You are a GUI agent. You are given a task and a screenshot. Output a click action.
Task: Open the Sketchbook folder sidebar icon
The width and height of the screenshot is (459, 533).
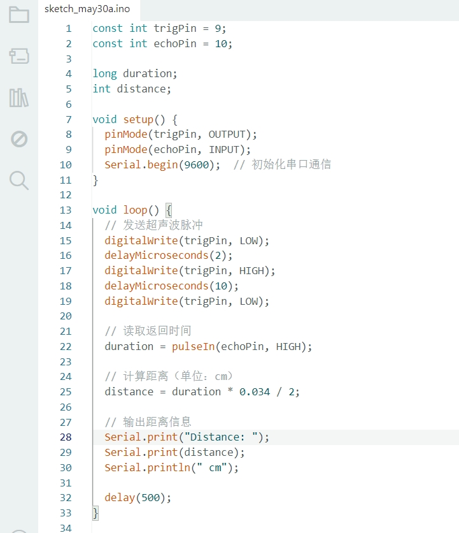(19, 15)
